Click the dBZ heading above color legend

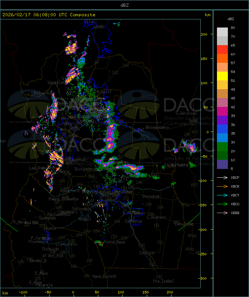(x=231, y=19)
